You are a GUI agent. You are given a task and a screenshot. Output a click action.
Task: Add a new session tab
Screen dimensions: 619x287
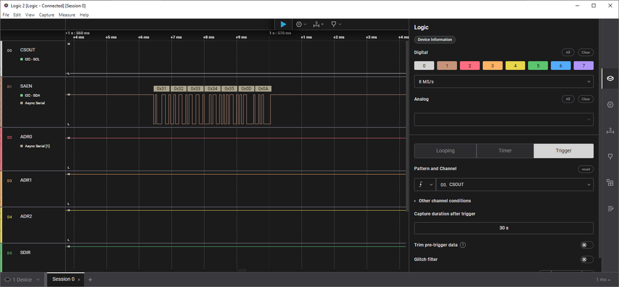[x=90, y=280]
